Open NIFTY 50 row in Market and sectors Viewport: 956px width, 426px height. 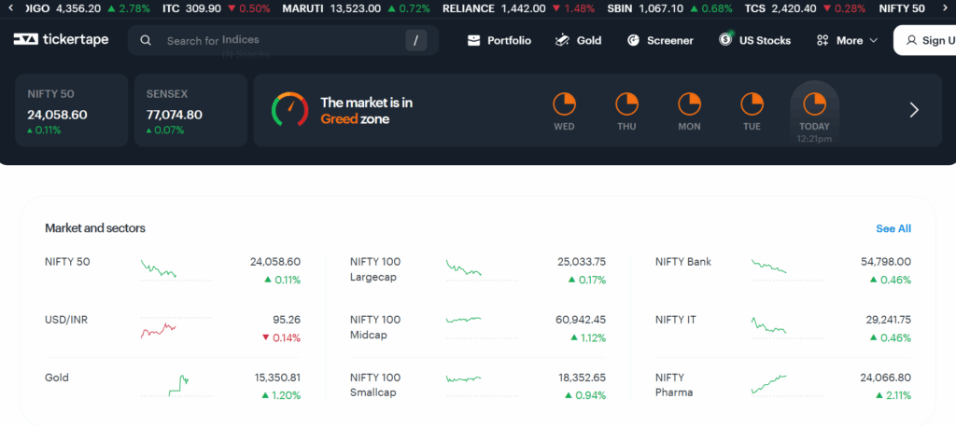(173, 271)
